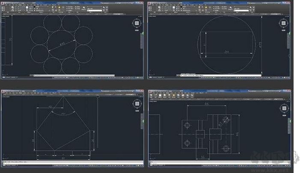Open the ViewCube menu below cube, bottom-right window
This screenshot has width=300, height=173.
284,115
